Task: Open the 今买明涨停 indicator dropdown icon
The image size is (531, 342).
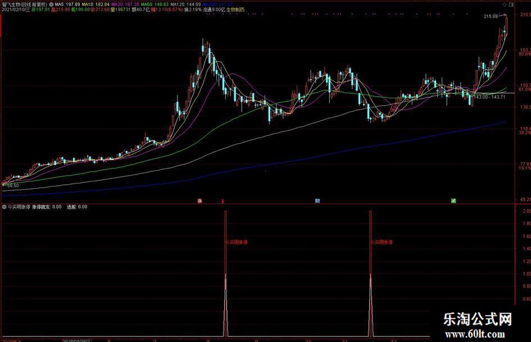Action: tap(4, 207)
